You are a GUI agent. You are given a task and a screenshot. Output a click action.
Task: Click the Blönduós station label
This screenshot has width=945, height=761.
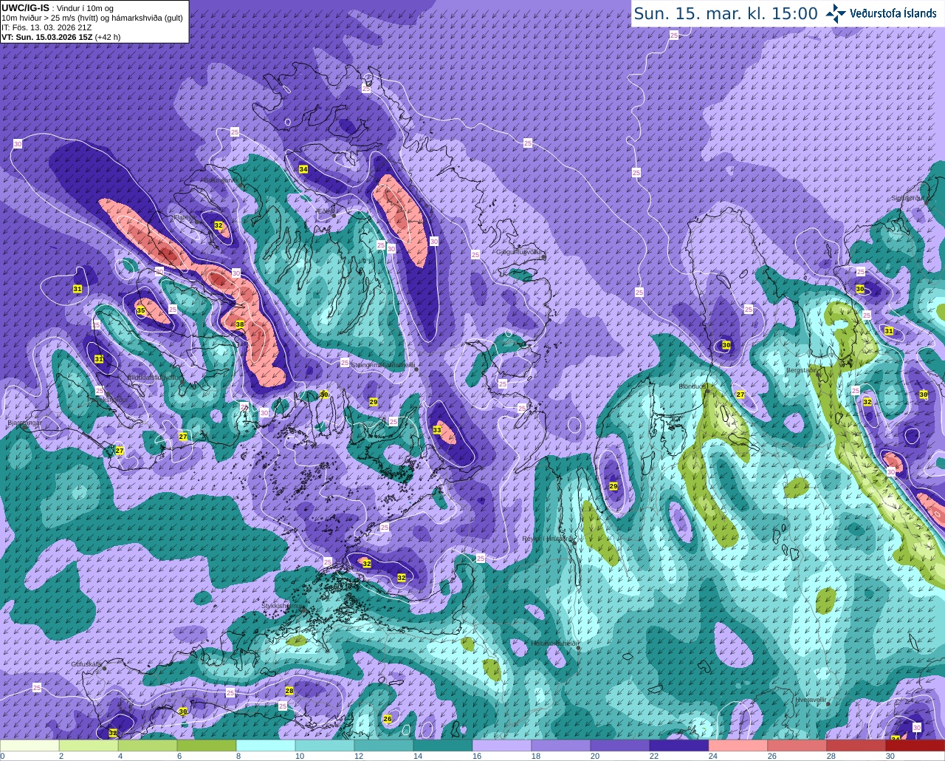pyautogui.click(x=693, y=386)
